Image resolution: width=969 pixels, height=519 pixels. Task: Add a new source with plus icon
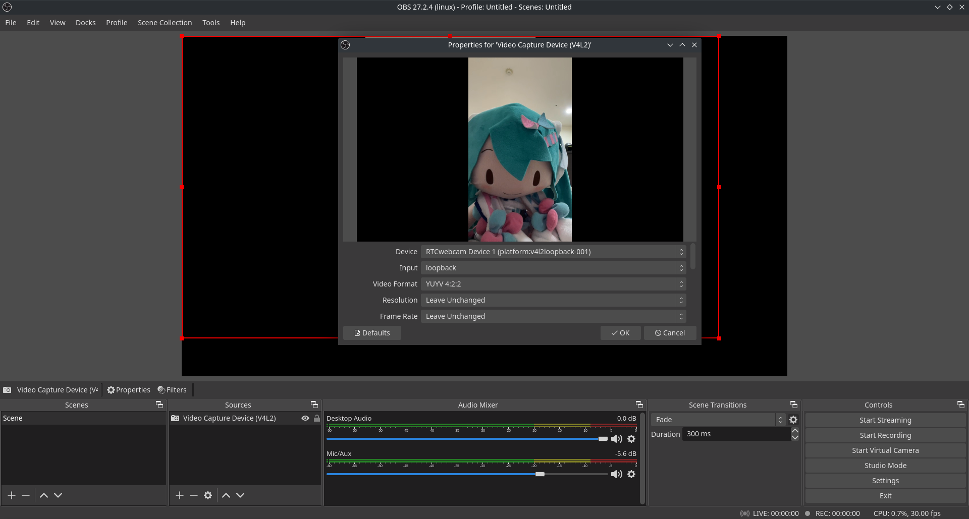pyautogui.click(x=180, y=495)
